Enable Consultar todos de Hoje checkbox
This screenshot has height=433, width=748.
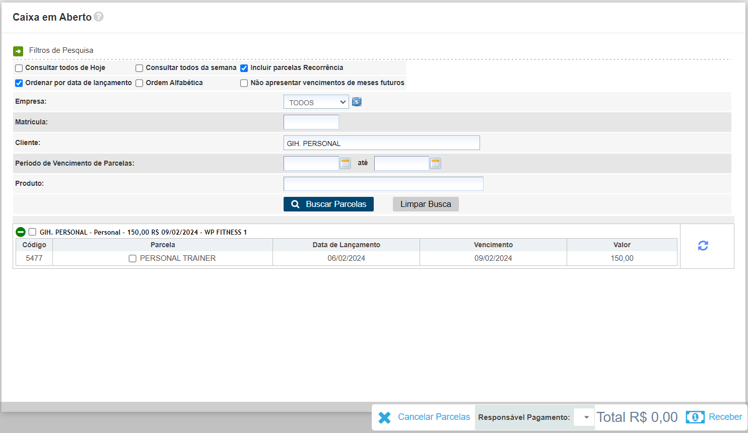(19, 68)
